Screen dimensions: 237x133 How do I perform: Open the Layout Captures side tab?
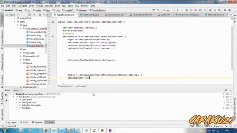(x=2, y=62)
